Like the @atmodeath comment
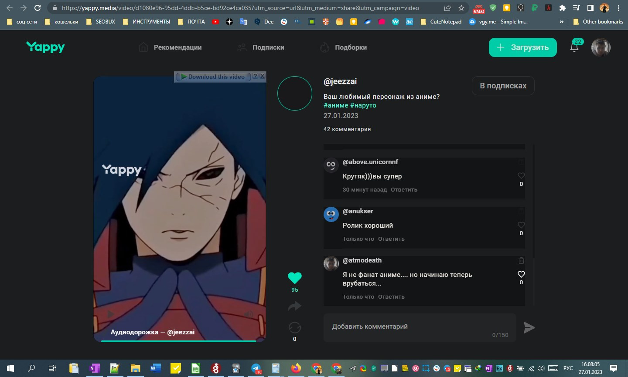Screen dimensions: 628x377 click(x=521, y=274)
